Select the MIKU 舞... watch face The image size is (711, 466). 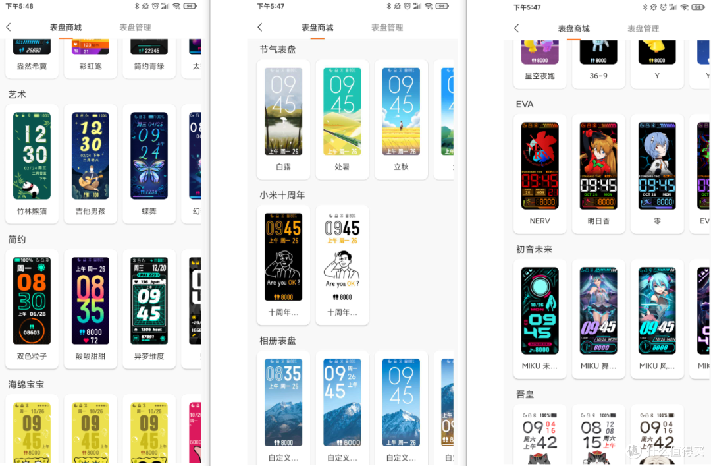pyautogui.click(x=598, y=319)
